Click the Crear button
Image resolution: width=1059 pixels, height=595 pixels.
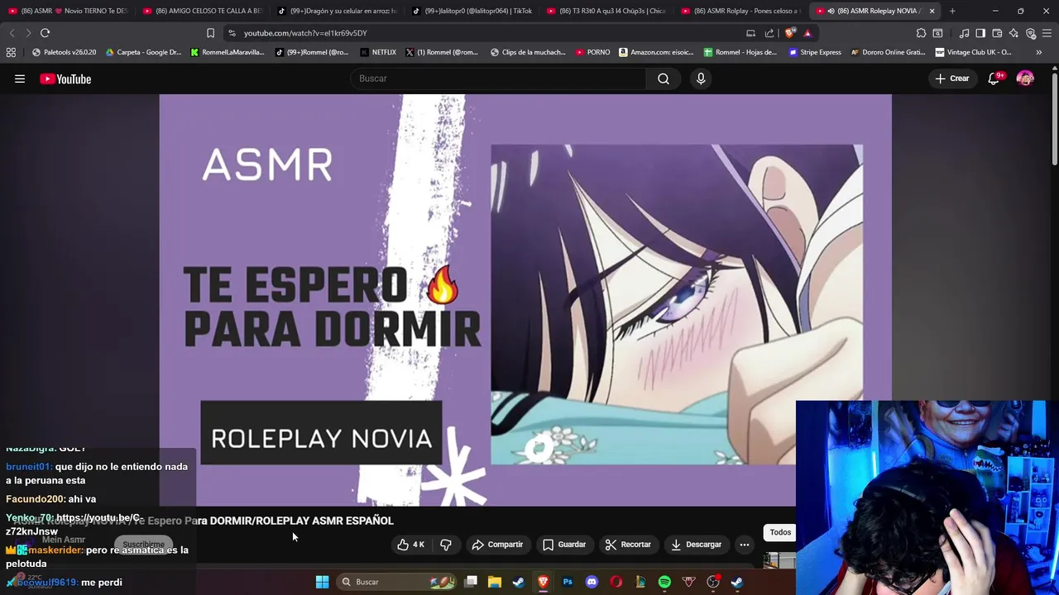[x=951, y=79]
